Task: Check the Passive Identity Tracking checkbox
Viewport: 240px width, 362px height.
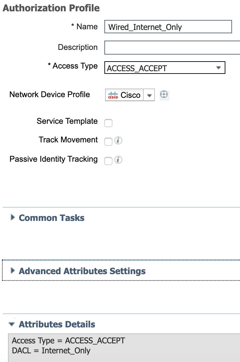Action: point(108,161)
